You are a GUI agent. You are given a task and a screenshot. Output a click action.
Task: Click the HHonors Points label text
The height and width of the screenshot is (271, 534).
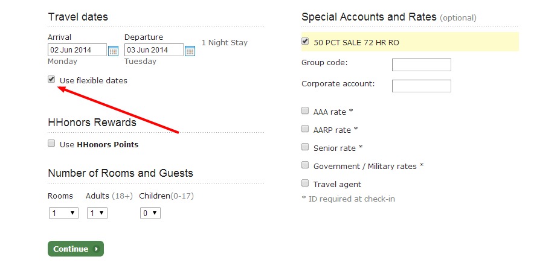tap(107, 144)
